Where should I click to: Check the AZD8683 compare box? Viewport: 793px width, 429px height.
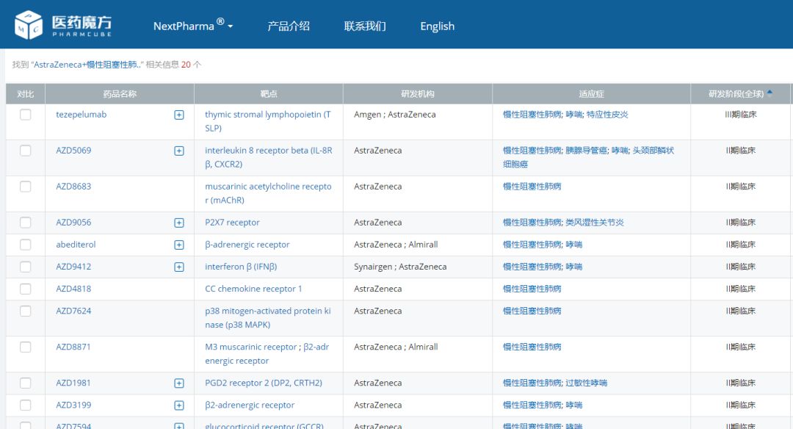click(25, 186)
